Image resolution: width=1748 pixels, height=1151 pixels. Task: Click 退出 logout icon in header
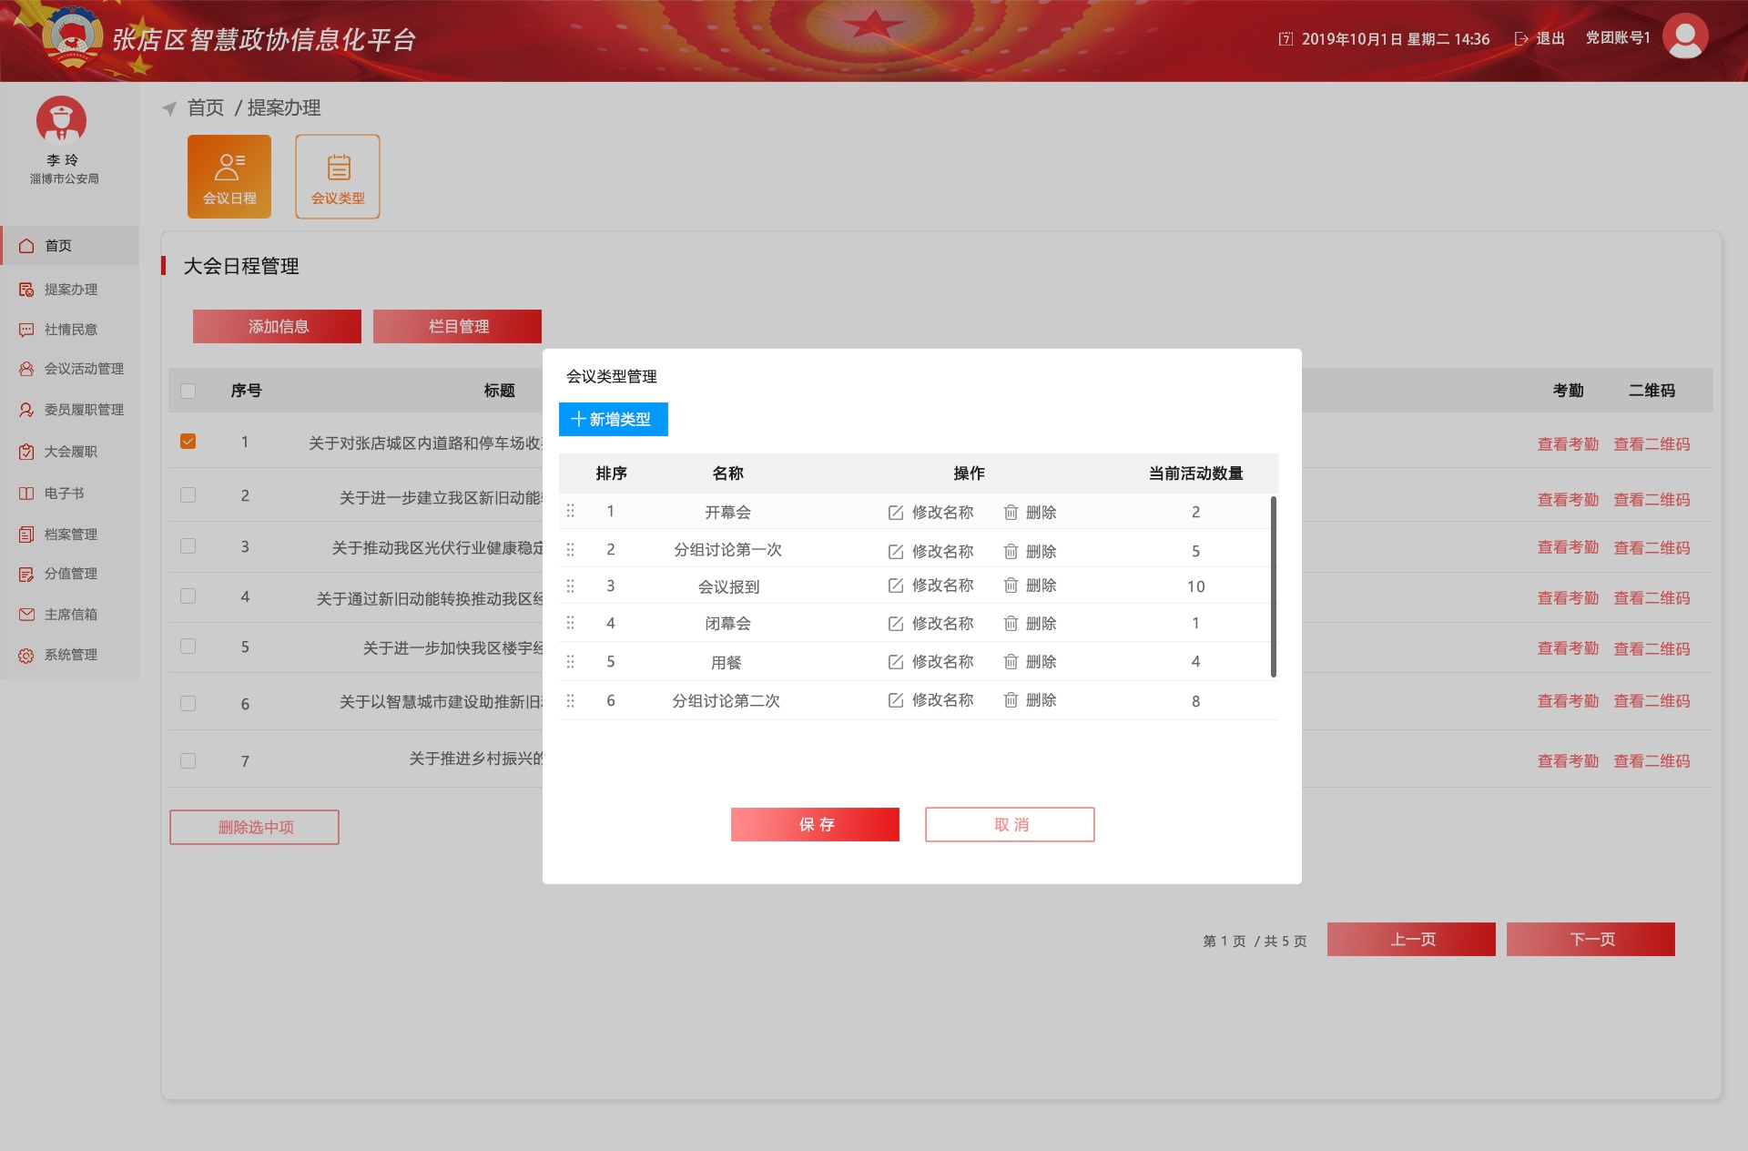pyautogui.click(x=1520, y=38)
